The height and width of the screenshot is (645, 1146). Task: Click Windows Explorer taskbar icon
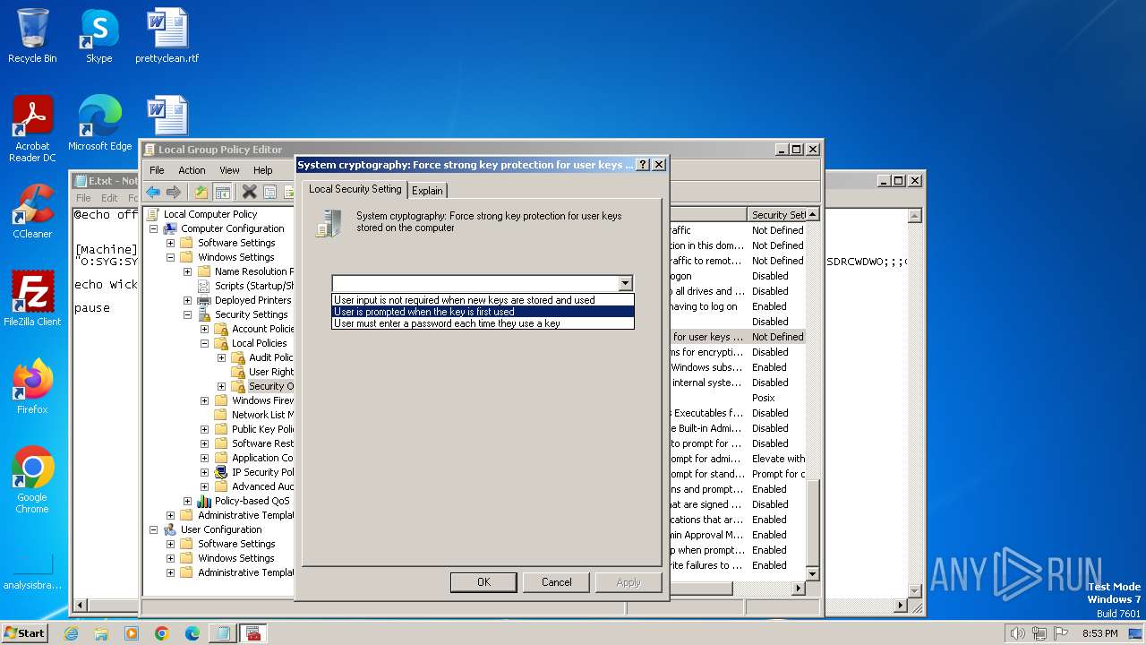[x=101, y=633]
